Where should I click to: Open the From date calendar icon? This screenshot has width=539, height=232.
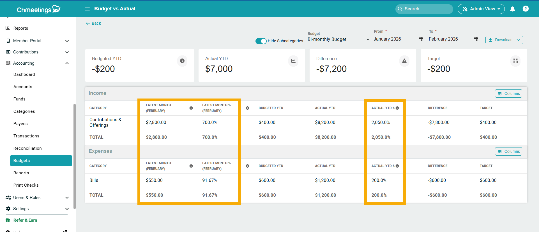click(x=421, y=39)
